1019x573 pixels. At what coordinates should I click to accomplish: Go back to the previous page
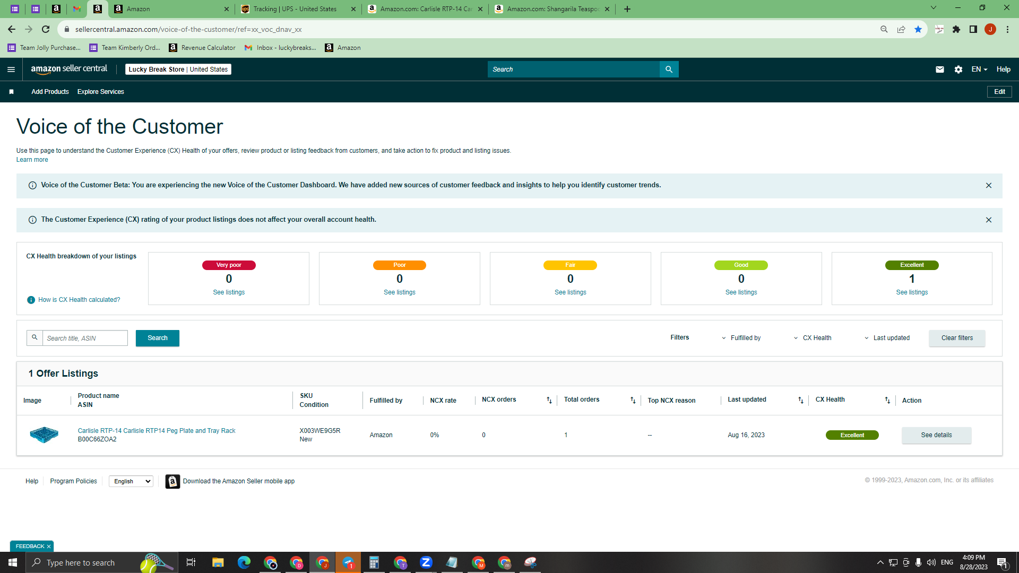pyautogui.click(x=12, y=30)
